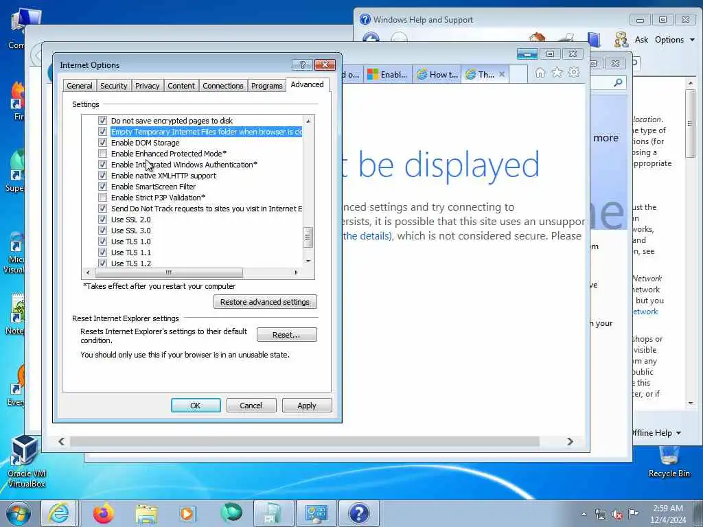Screen dimensions: 703x527
Task: Uncheck Use SSL 3.0
Action: 103,231
